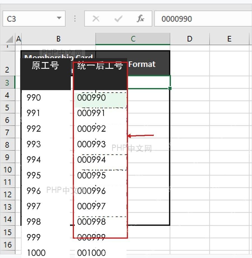Click cell with value 000997
Screen dimensions: 252x258
coord(91,206)
